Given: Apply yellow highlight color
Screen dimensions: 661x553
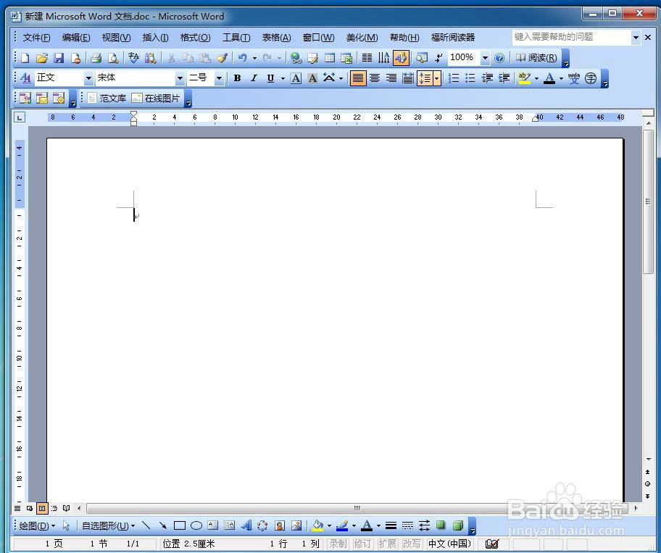Looking at the screenshot, I should point(525,78).
